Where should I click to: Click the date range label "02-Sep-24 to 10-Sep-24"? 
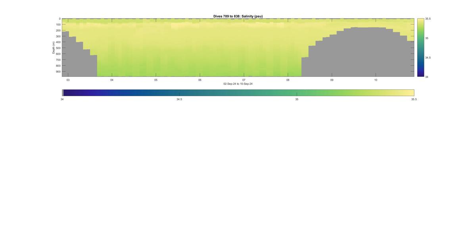[238, 84]
